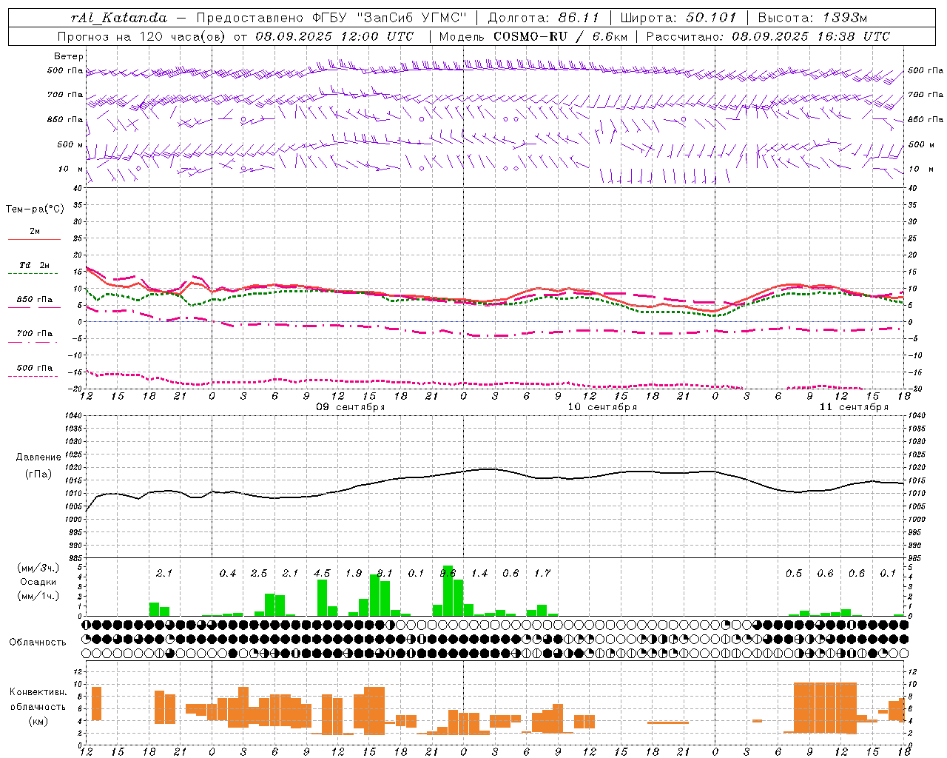Screen dimensions: 947x758
Task: Click the 'Td 2м' dew point legend
Action: click(x=35, y=265)
